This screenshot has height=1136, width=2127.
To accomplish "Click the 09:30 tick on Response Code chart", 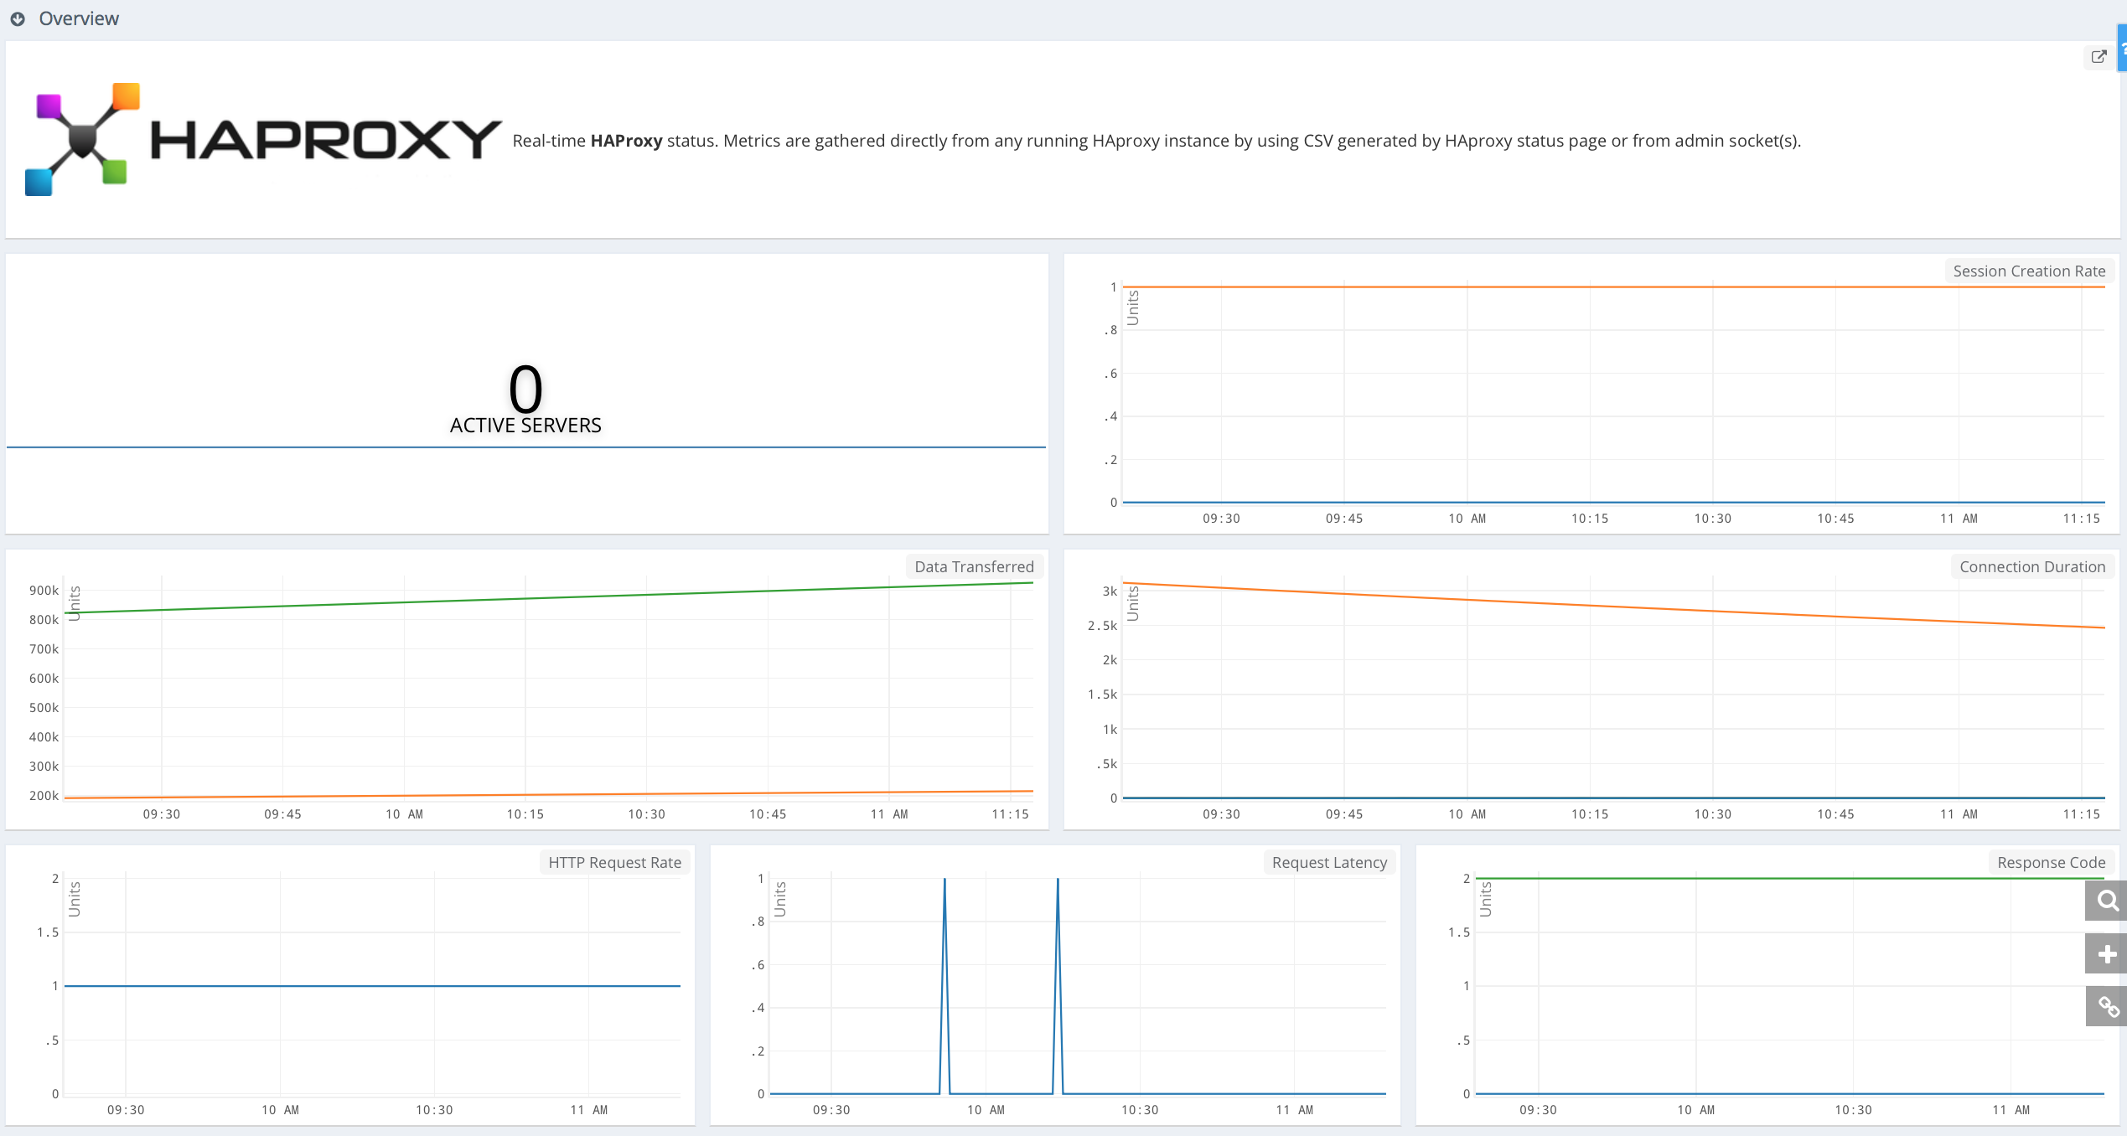I will pyautogui.click(x=1538, y=1110).
